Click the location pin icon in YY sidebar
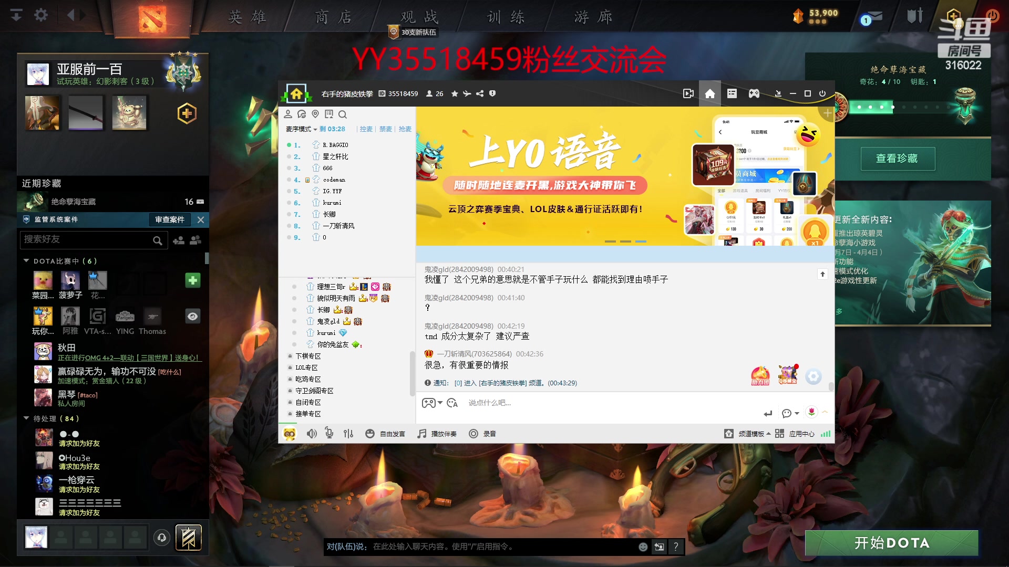The height and width of the screenshot is (567, 1009). pos(315,114)
